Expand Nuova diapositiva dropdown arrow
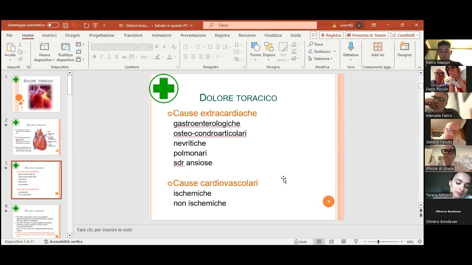The height and width of the screenshot is (265, 472). (53, 60)
